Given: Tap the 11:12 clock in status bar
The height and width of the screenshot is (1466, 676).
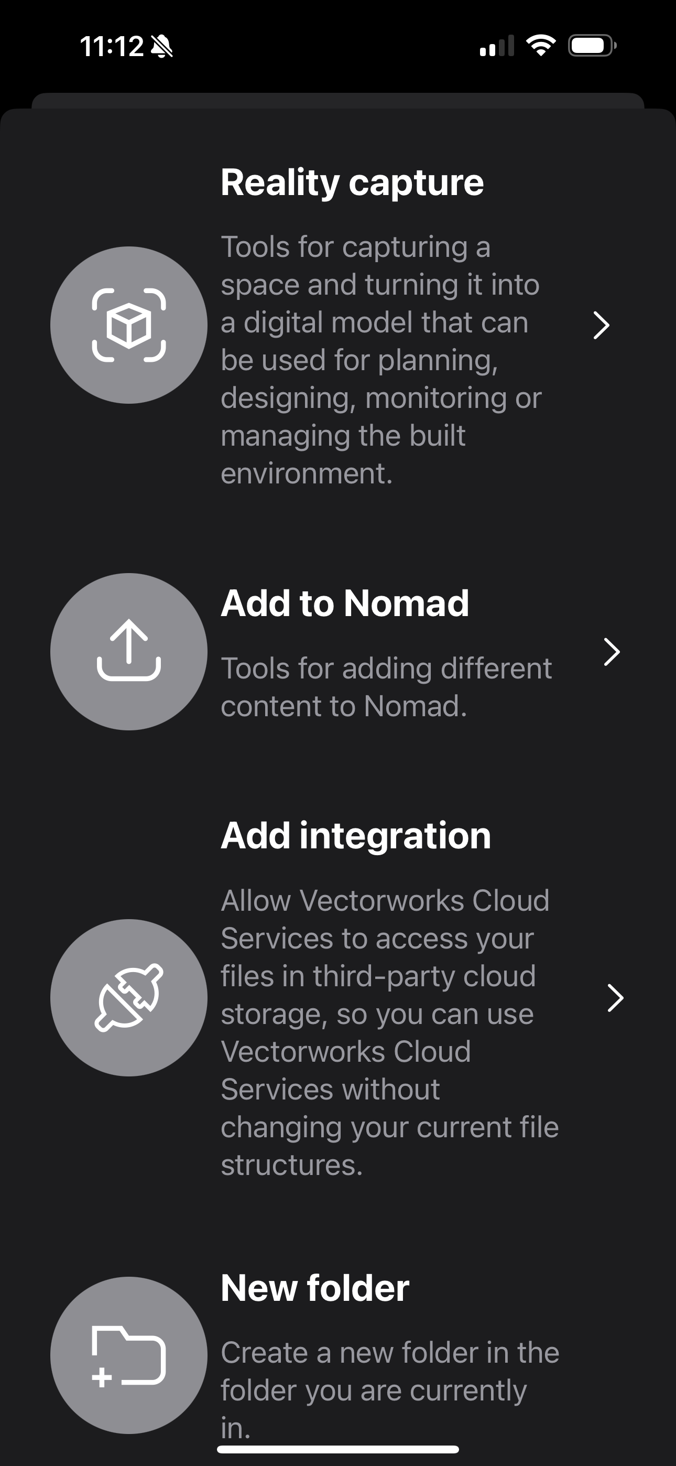Looking at the screenshot, I should coord(112,46).
